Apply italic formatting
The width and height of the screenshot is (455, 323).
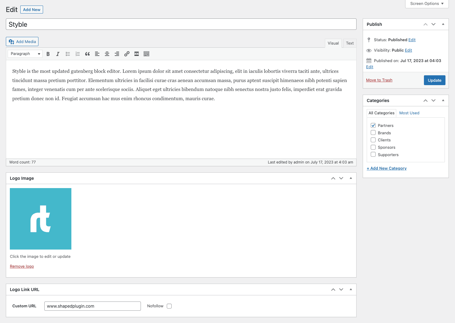pos(58,54)
